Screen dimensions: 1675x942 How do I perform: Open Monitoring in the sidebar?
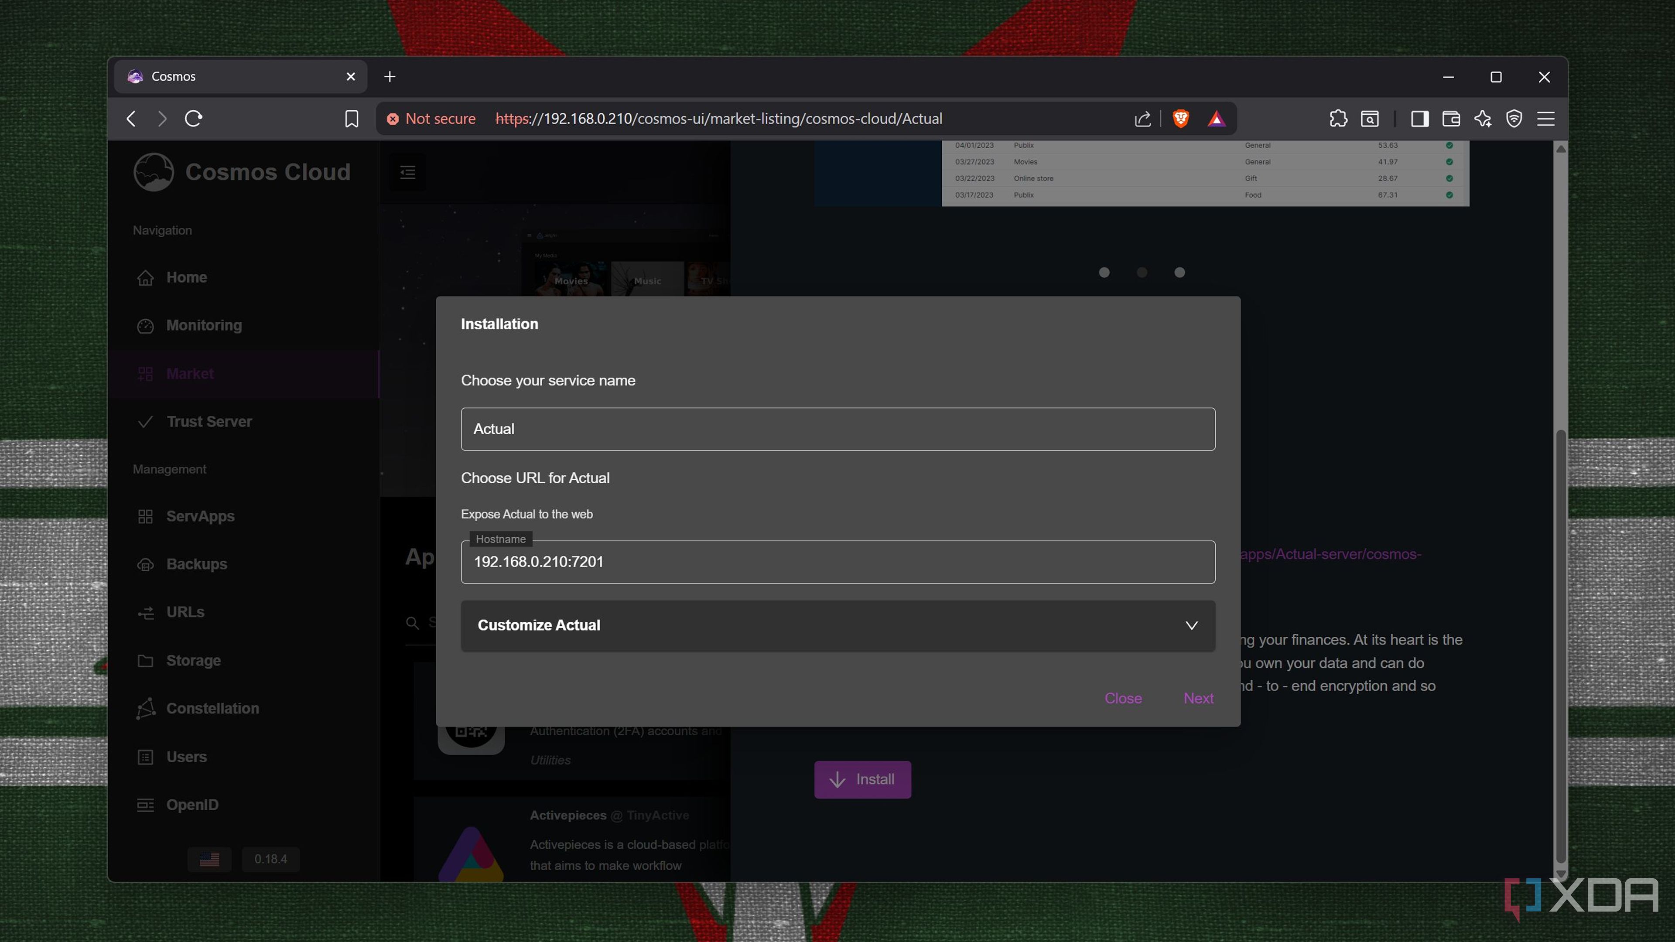(244, 326)
